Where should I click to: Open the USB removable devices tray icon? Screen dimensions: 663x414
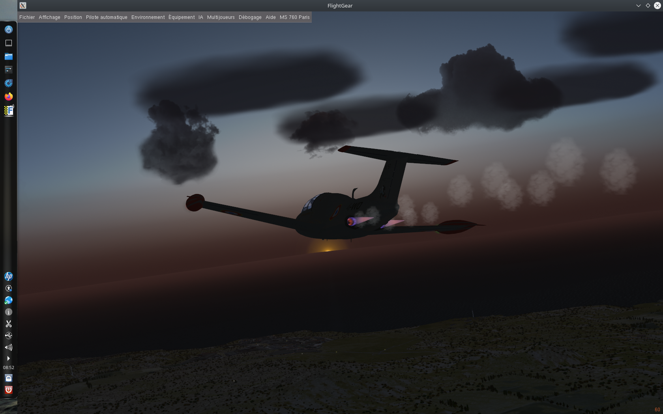9,336
